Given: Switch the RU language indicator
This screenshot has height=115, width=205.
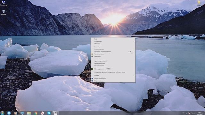Looking at the screenshot, I should click(183, 113).
